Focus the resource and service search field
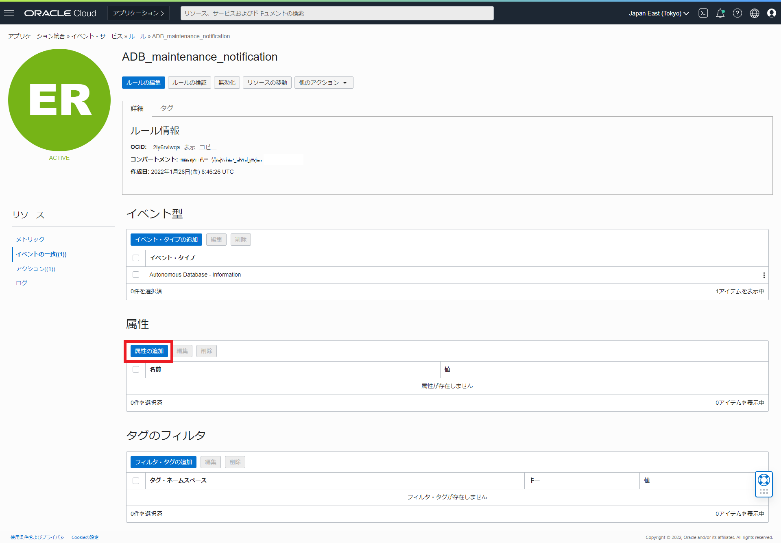This screenshot has height=543, width=781. pos(337,13)
